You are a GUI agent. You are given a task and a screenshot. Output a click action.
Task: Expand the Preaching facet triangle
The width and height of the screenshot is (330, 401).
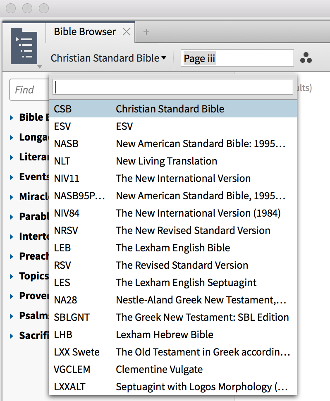pyautogui.click(x=12, y=256)
